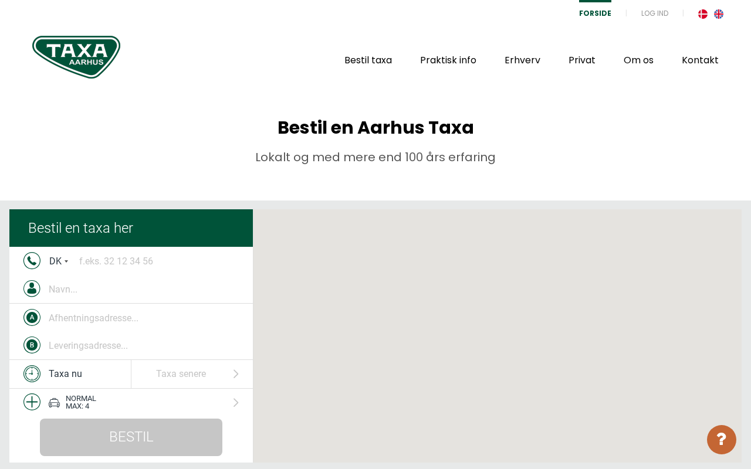Click the Taxa Aarhus logo
This screenshot has height=469, width=751.
pyautogui.click(x=76, y=57)
